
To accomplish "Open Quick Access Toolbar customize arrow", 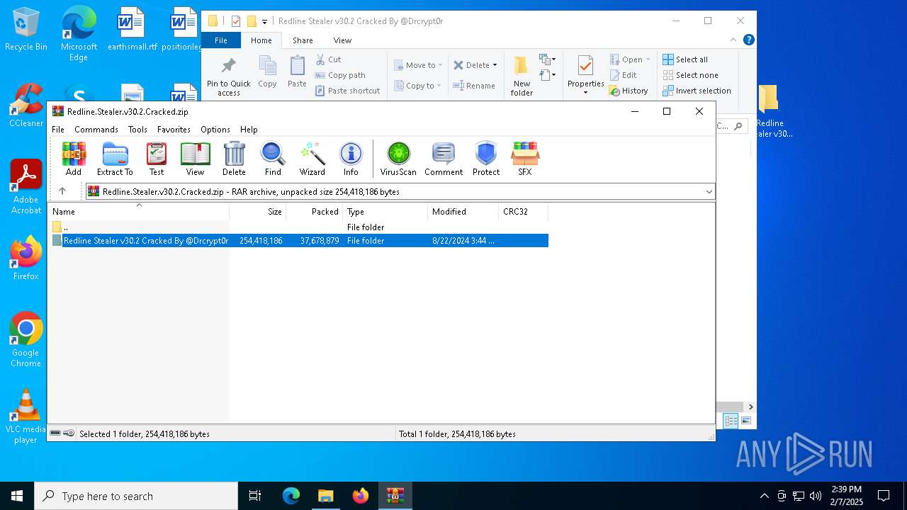I will [x=264, y=21].
